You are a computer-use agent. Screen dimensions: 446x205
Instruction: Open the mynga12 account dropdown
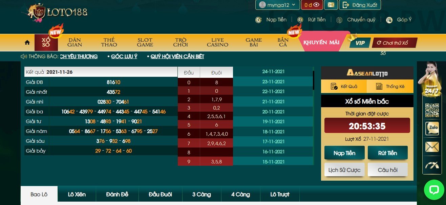pos(277,5)
